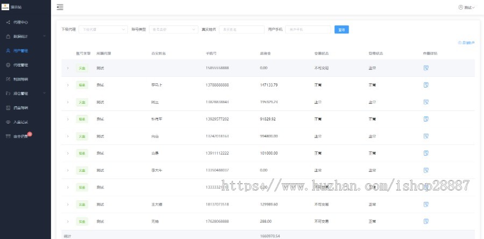484x239 pixels.
Task: Expand the 数据统计 sidebar submenu
Action: 25,37
